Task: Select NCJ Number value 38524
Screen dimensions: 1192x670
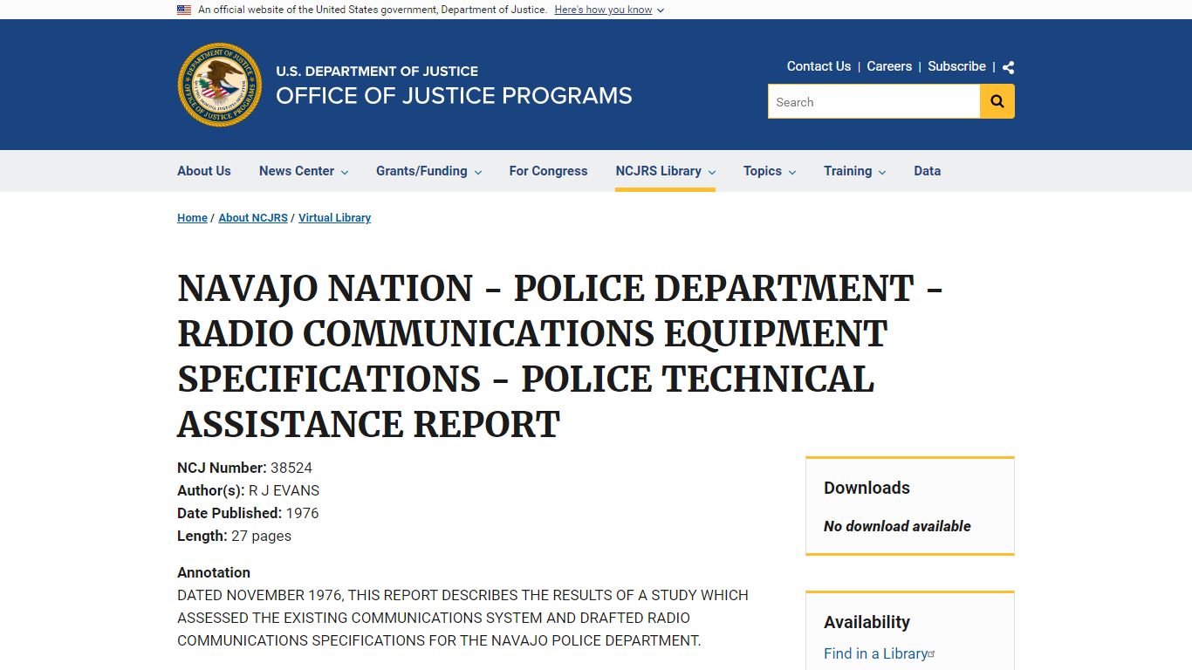Action: pyautogui.click(x=291, y=468)
